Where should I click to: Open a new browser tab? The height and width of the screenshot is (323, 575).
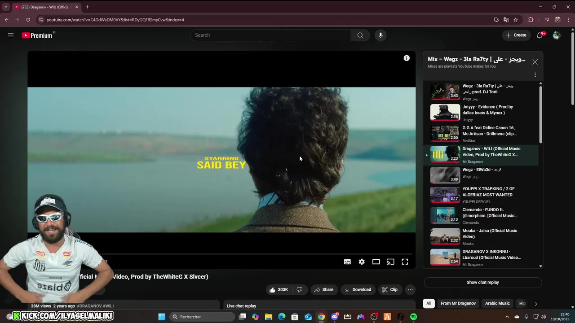tap(87, 7)
